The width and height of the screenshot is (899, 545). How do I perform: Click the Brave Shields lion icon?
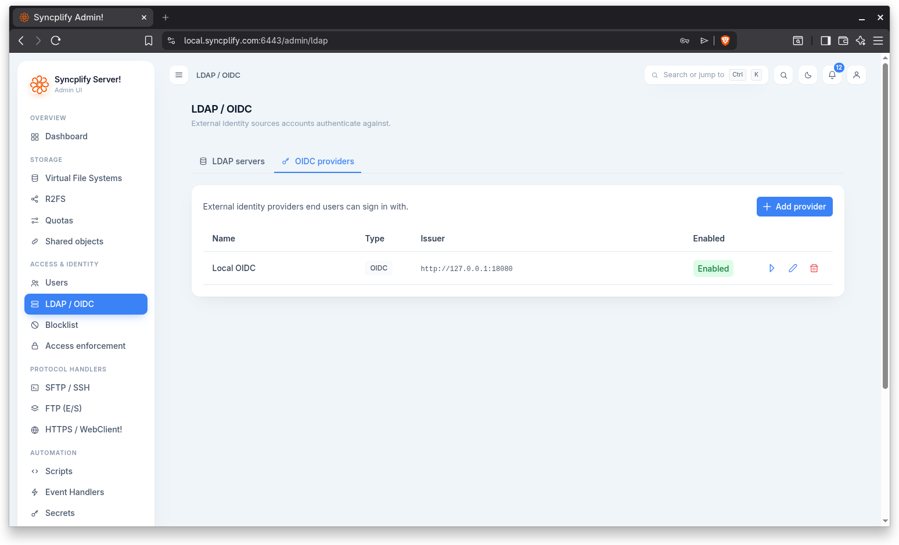[725, 41]
